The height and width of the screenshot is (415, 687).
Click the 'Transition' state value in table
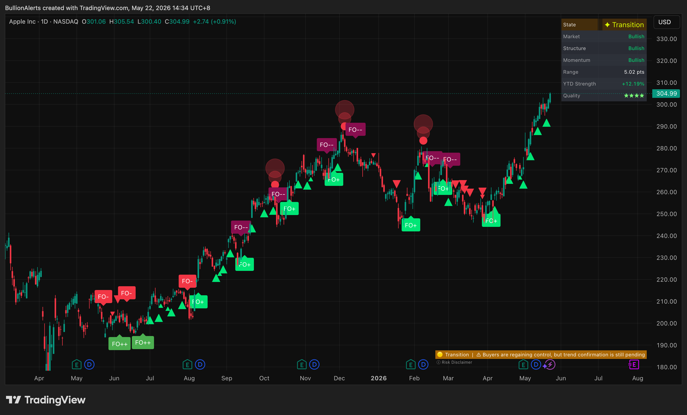[x=628, y=25]
